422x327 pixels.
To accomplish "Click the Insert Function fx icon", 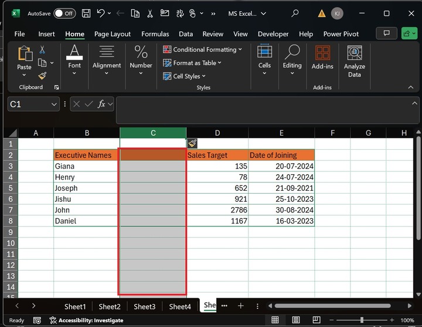I will point(102,104).
